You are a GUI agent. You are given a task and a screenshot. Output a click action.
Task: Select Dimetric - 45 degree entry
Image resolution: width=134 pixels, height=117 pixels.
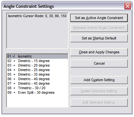[37, 83]
